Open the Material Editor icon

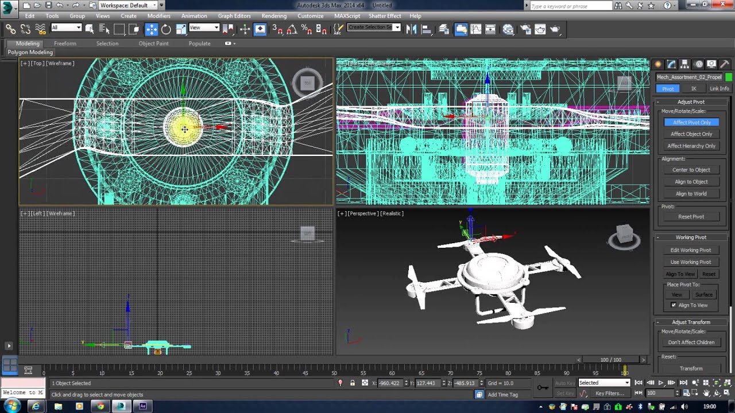point(508,29)
